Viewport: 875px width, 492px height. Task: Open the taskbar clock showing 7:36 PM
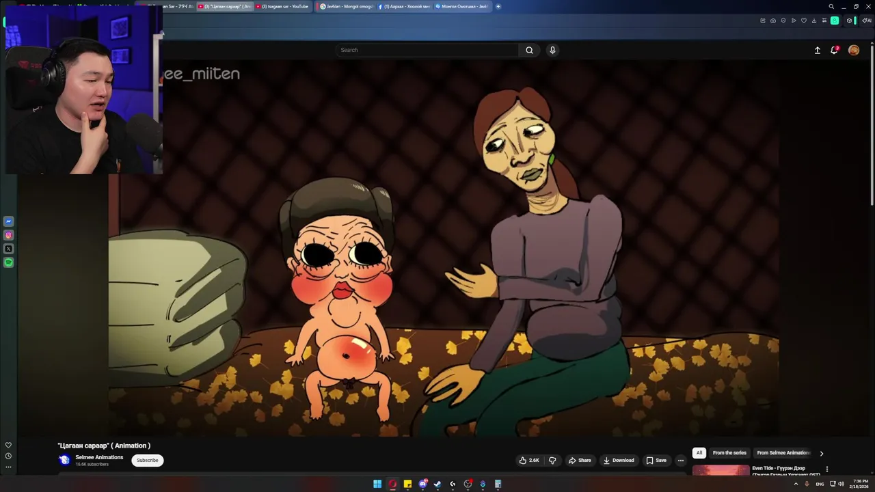coord(859,484)
